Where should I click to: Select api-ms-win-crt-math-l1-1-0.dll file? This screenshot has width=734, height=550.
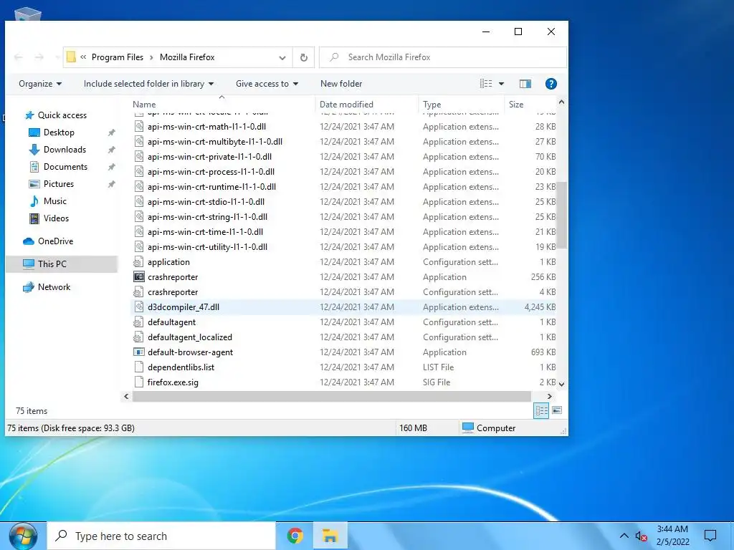point(344,127)
